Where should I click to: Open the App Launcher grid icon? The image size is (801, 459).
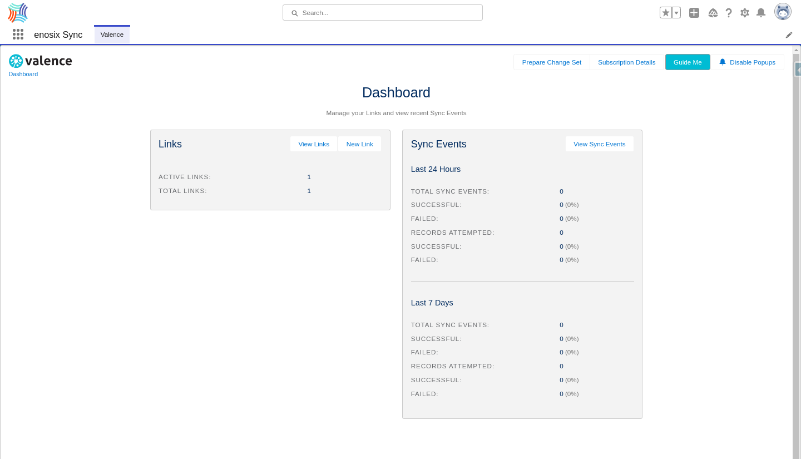pyautogui.click(x=18, y=34)
